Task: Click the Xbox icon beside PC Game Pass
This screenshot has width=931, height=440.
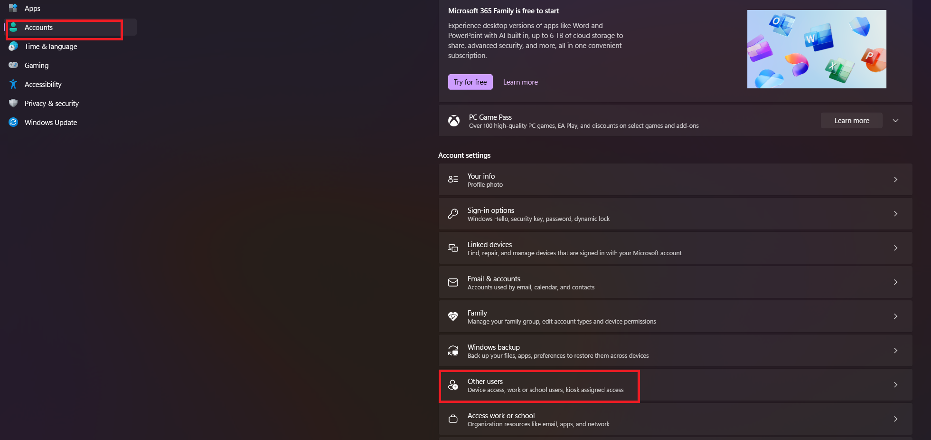Action: pos(454,121)
